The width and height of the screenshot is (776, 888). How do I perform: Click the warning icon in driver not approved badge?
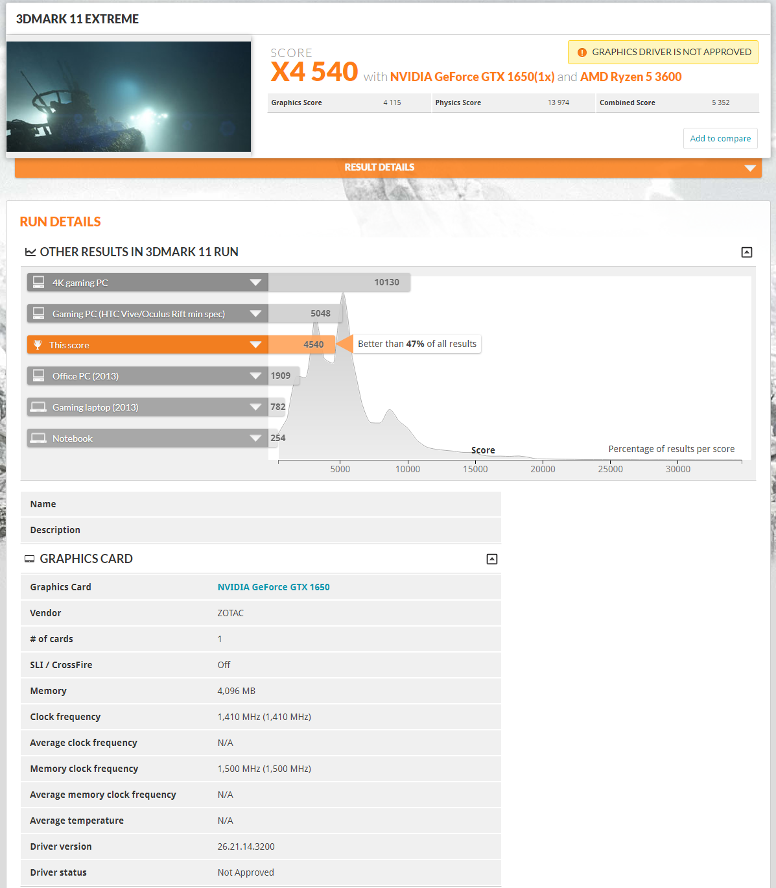pos(582,53)
